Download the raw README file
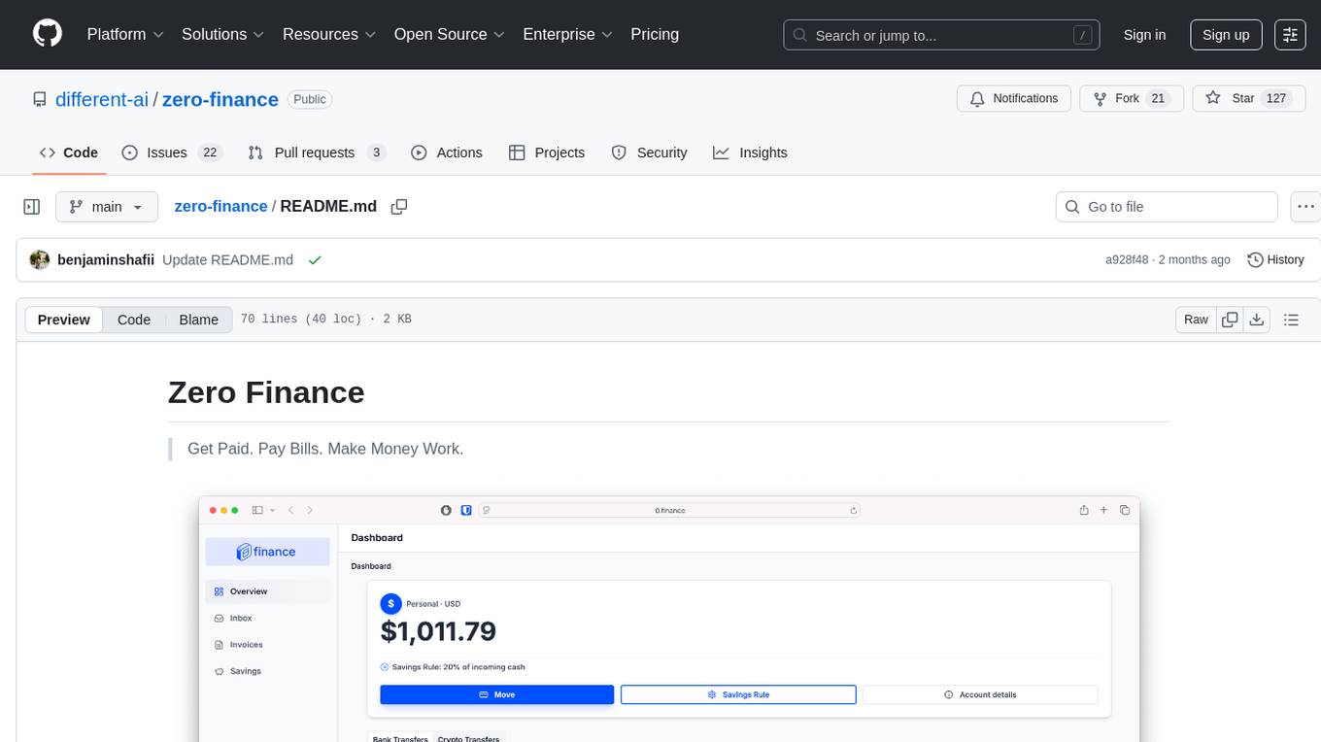Screen dimensions: 1321x742 [x=1256, y=320]
